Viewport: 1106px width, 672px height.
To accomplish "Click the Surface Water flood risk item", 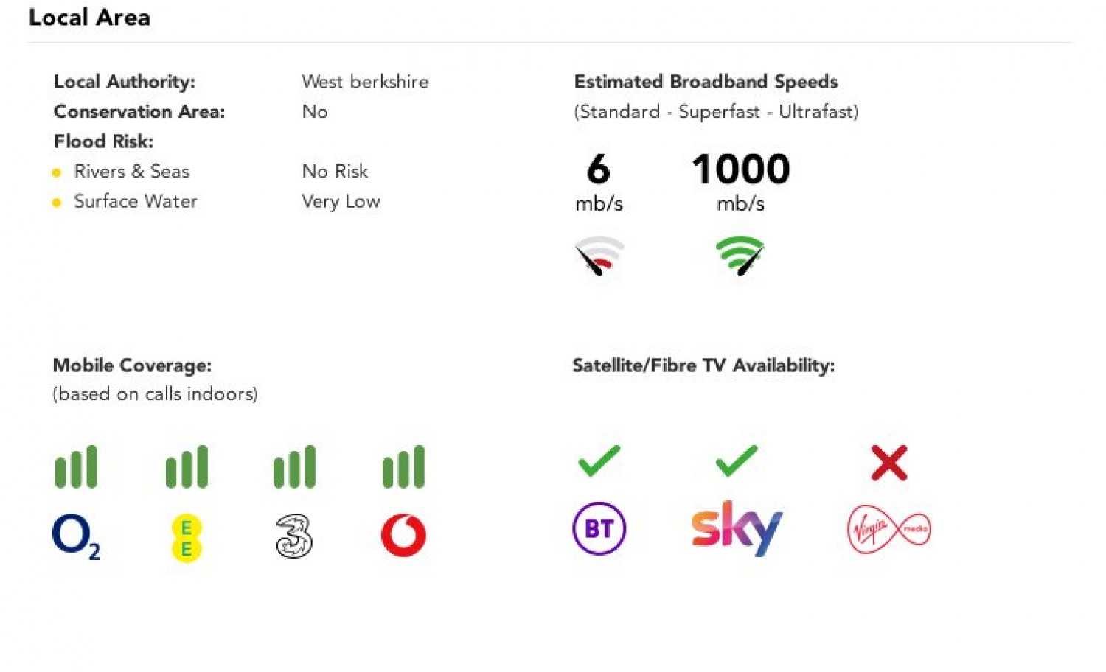I will 136,201.
